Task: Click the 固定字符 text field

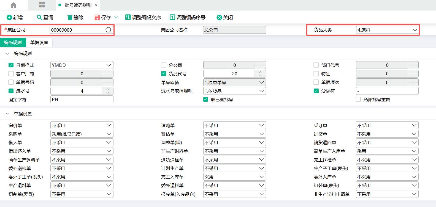Action: point(82,100)
